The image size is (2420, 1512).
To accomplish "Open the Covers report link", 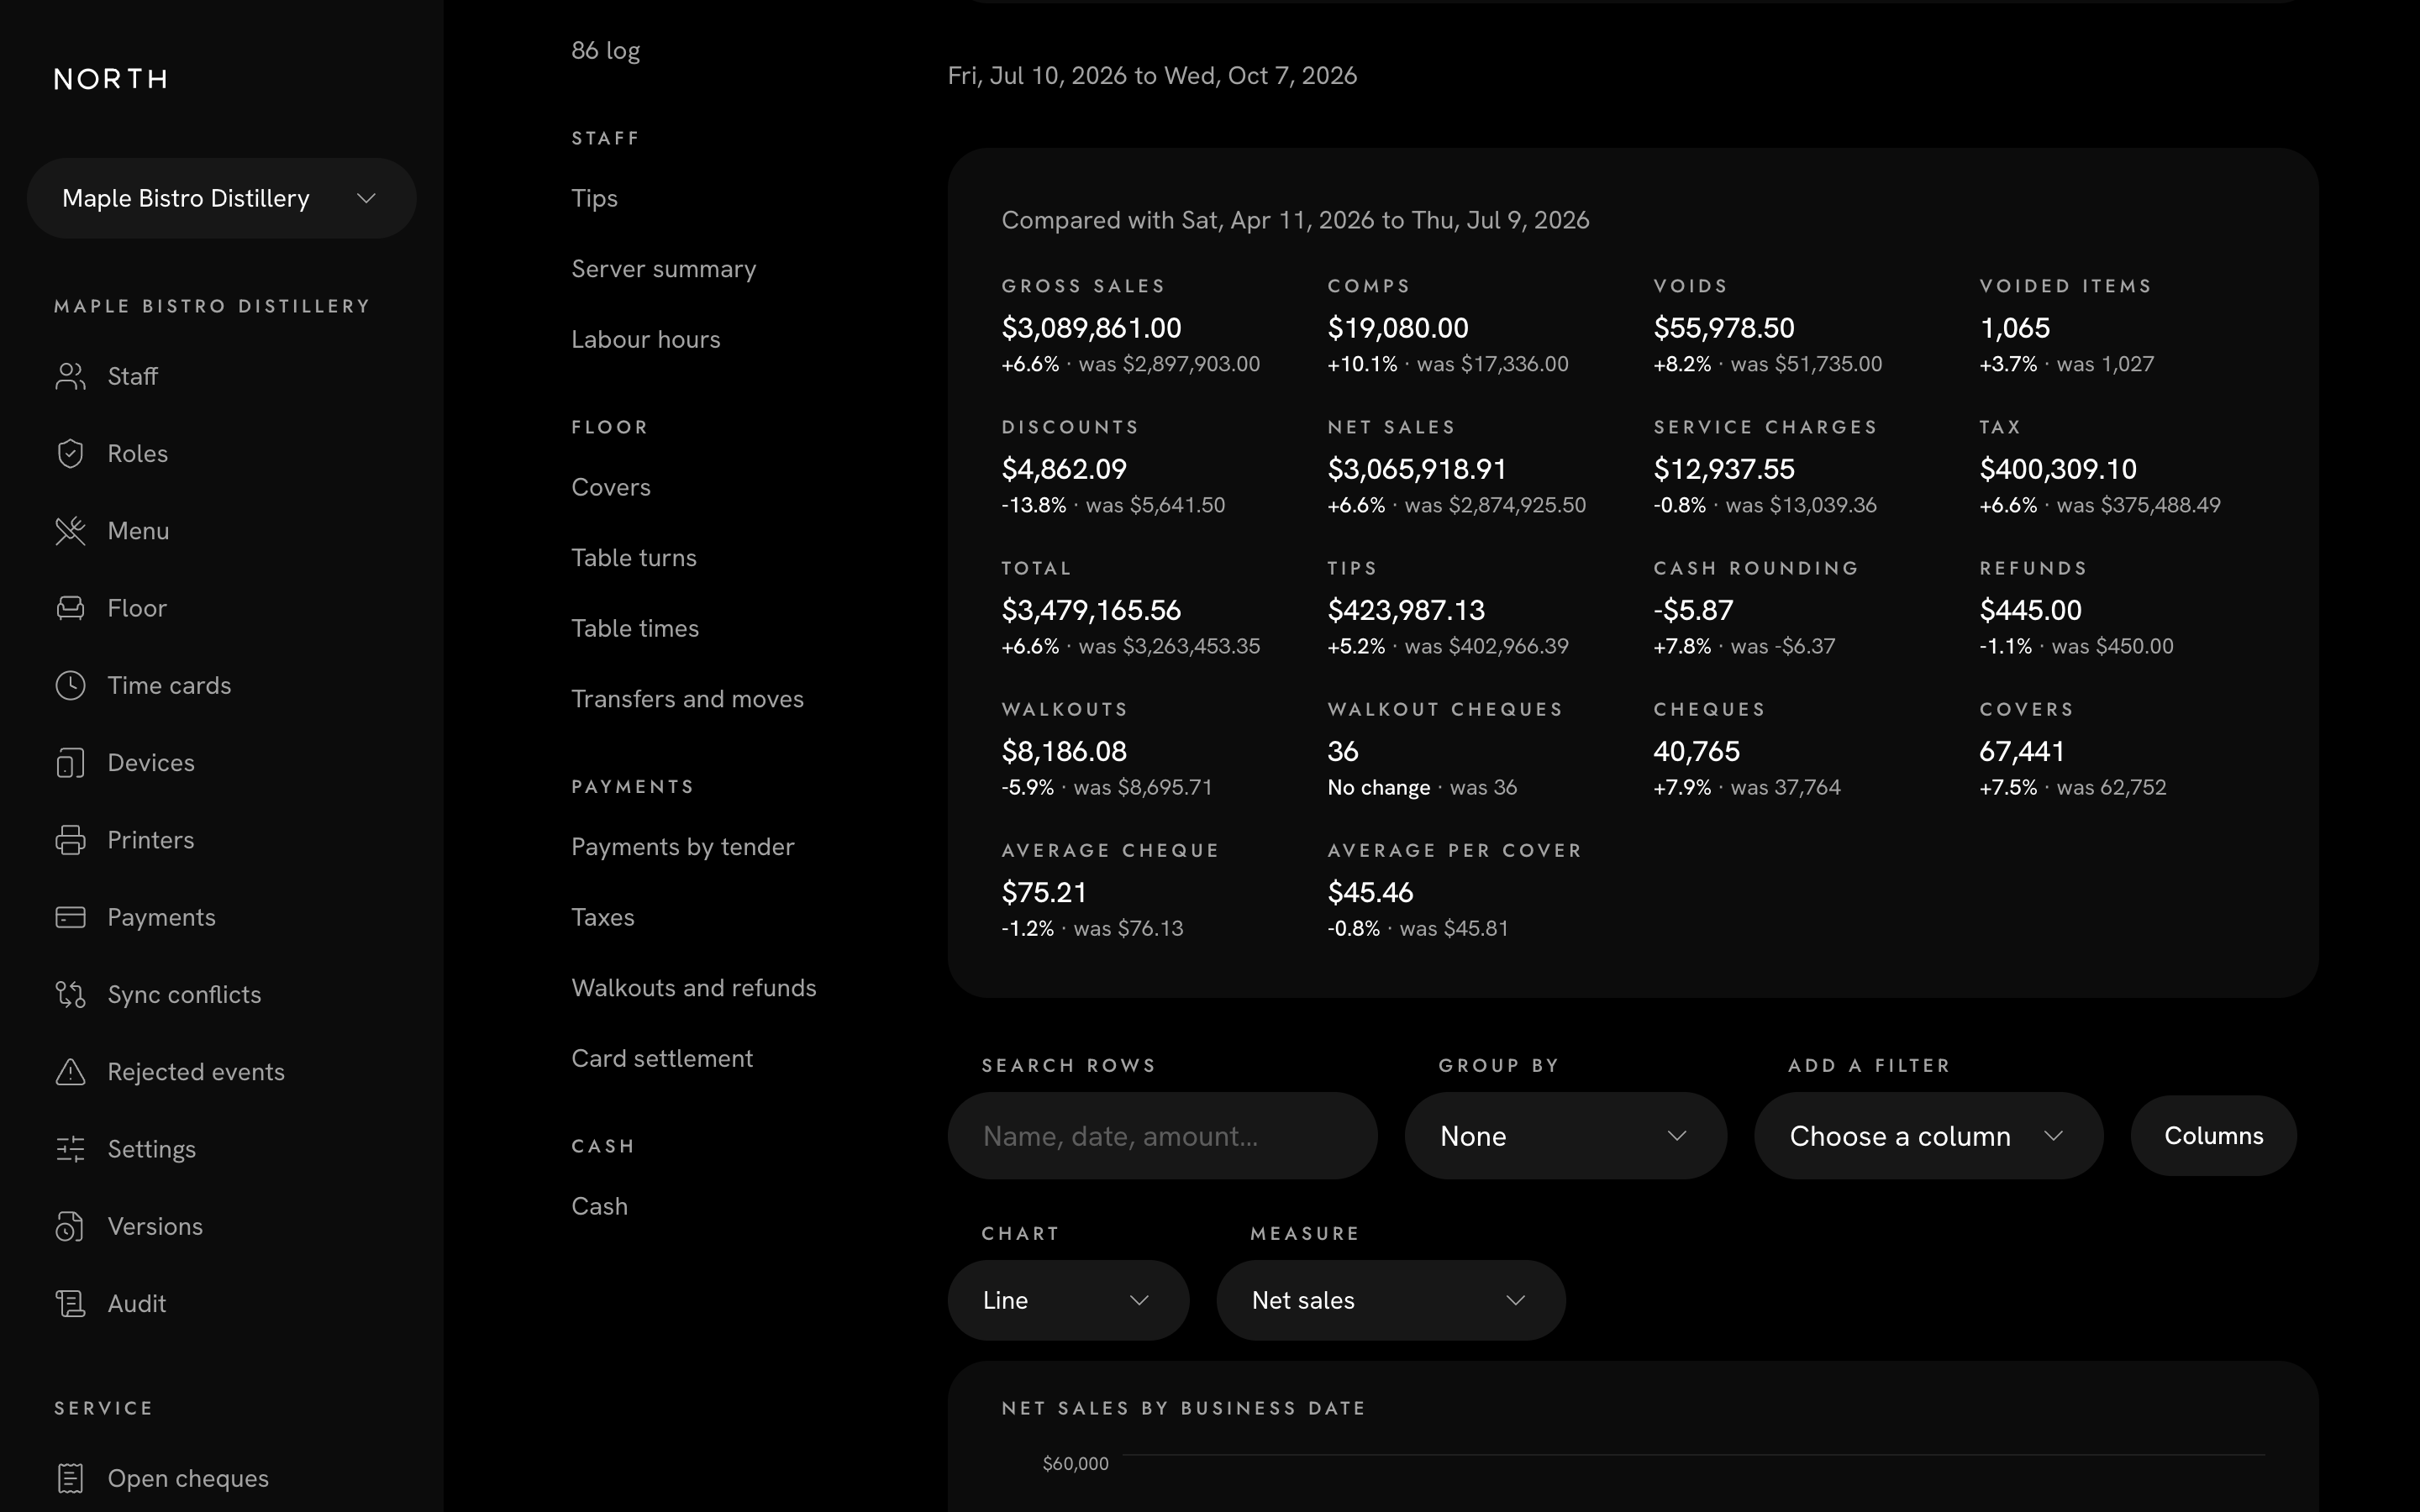I will tap(611, 487).
